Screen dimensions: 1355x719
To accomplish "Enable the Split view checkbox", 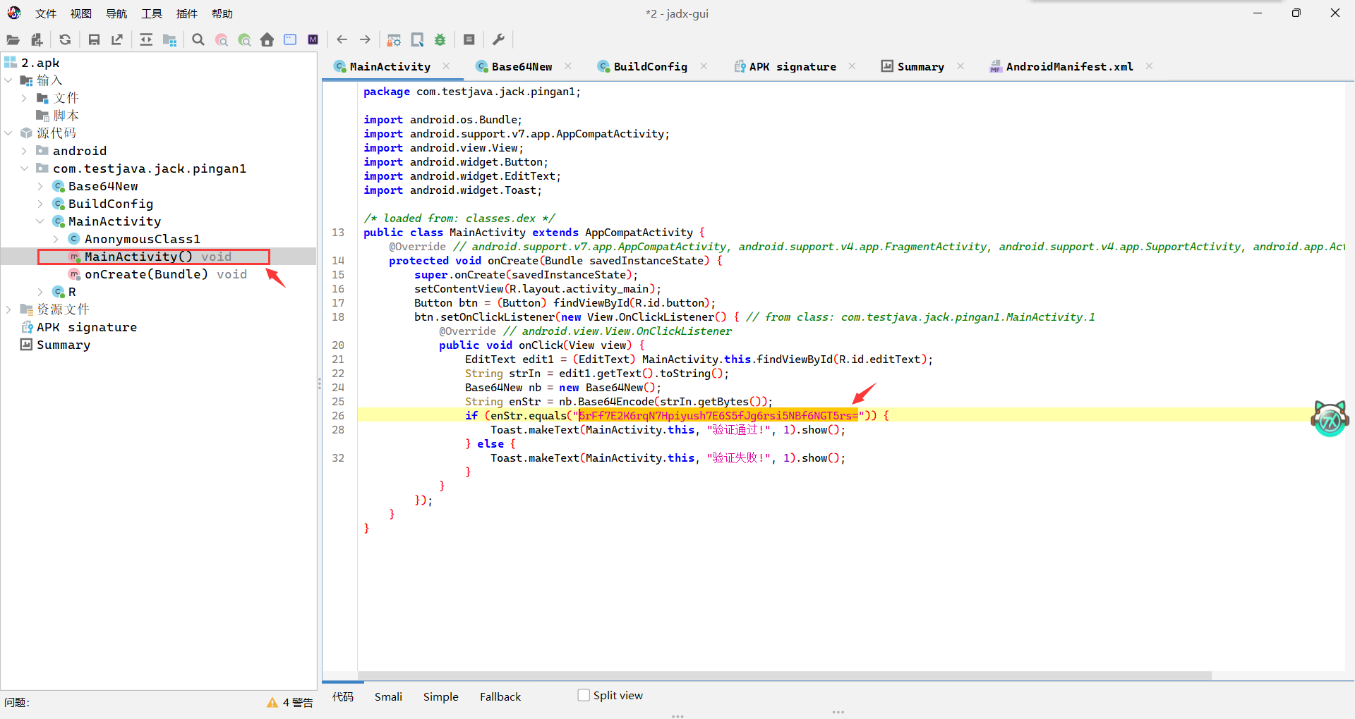I will (584, 695).
